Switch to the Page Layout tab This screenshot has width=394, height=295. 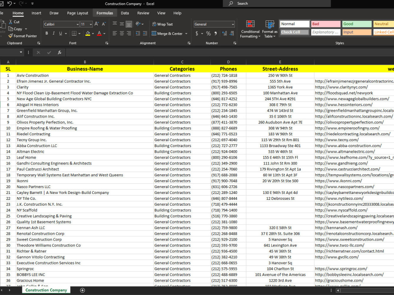(x=77, y=13)
